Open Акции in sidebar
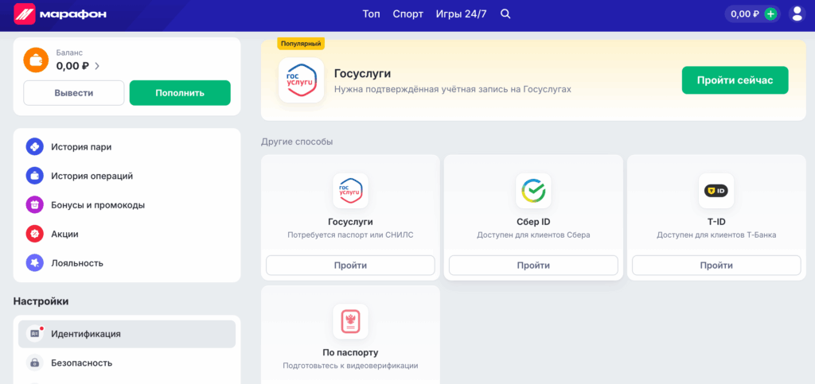The width and height of the screenshot is (815, 384). tap(127, 234)
